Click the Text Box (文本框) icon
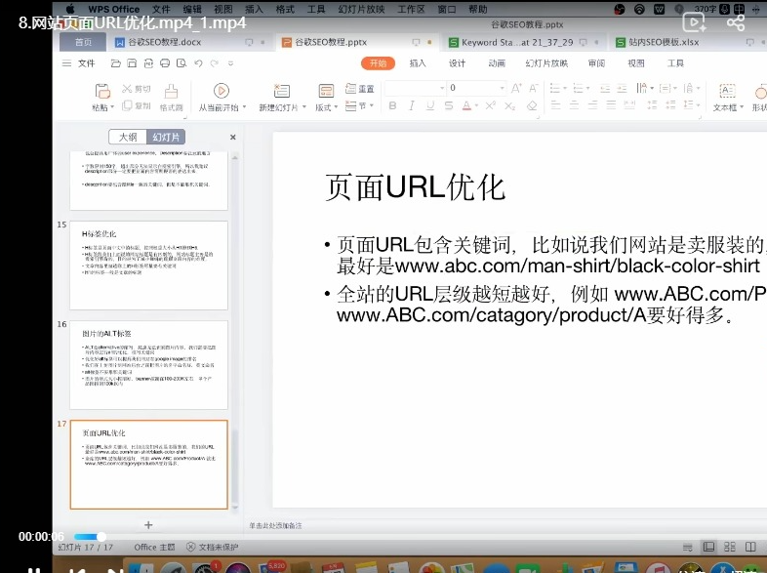The image size is (767, 573). [x=727, y=91]
